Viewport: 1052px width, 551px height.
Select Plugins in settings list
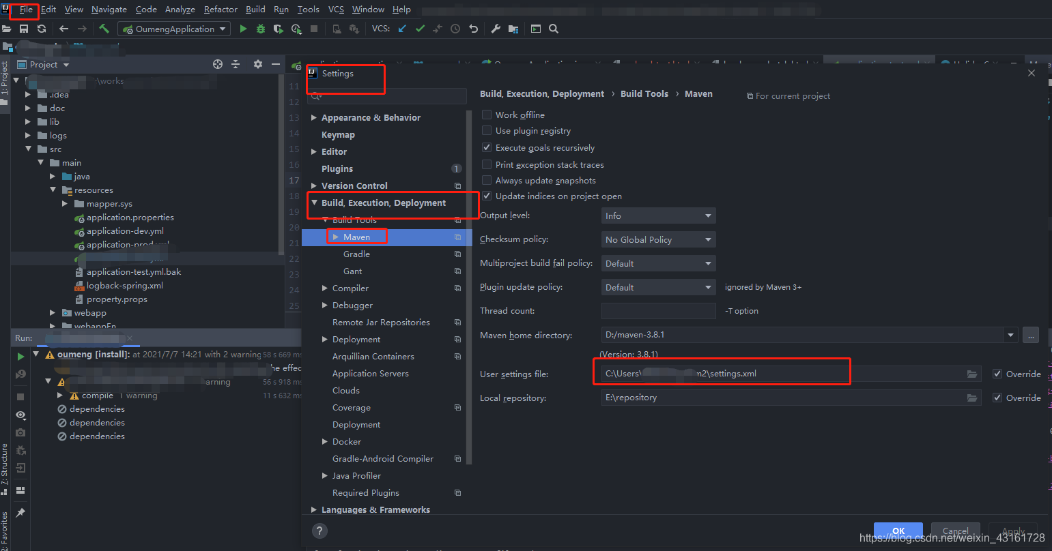[x=337, y=168]
